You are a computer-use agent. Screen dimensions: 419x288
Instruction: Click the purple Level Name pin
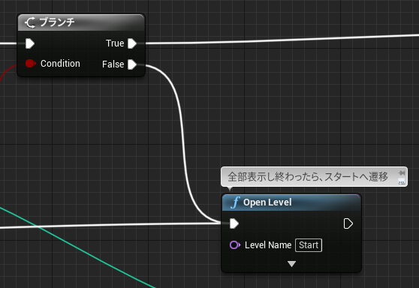point(234,244)
